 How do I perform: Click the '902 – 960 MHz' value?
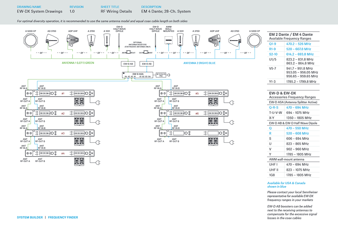298,149
